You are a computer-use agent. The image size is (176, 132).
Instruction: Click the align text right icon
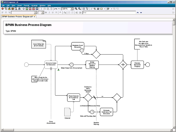[9, 12]
